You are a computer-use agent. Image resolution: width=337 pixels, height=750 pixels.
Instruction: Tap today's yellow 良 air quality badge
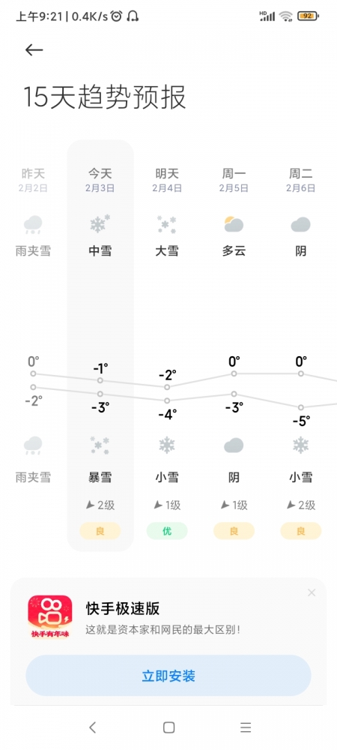click(x=100, y=531)
